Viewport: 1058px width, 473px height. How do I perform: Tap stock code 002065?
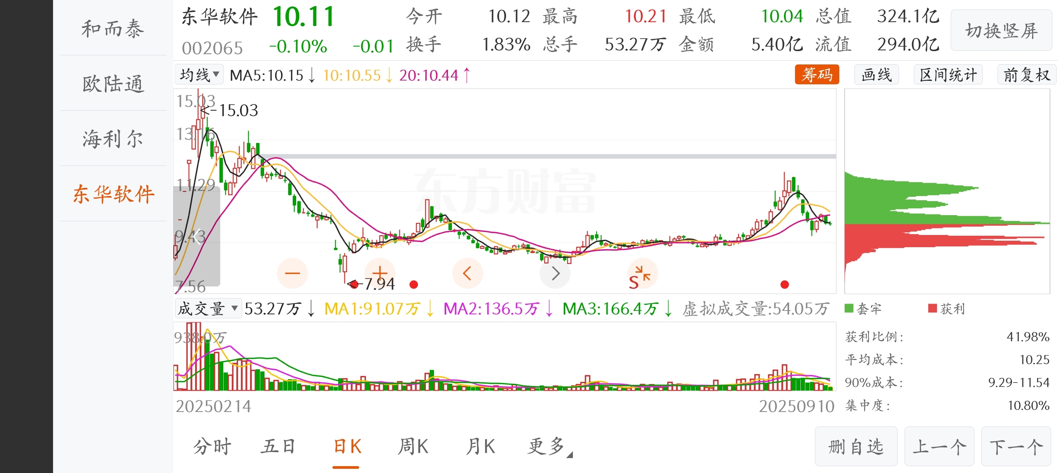click(x=212, y=48)
